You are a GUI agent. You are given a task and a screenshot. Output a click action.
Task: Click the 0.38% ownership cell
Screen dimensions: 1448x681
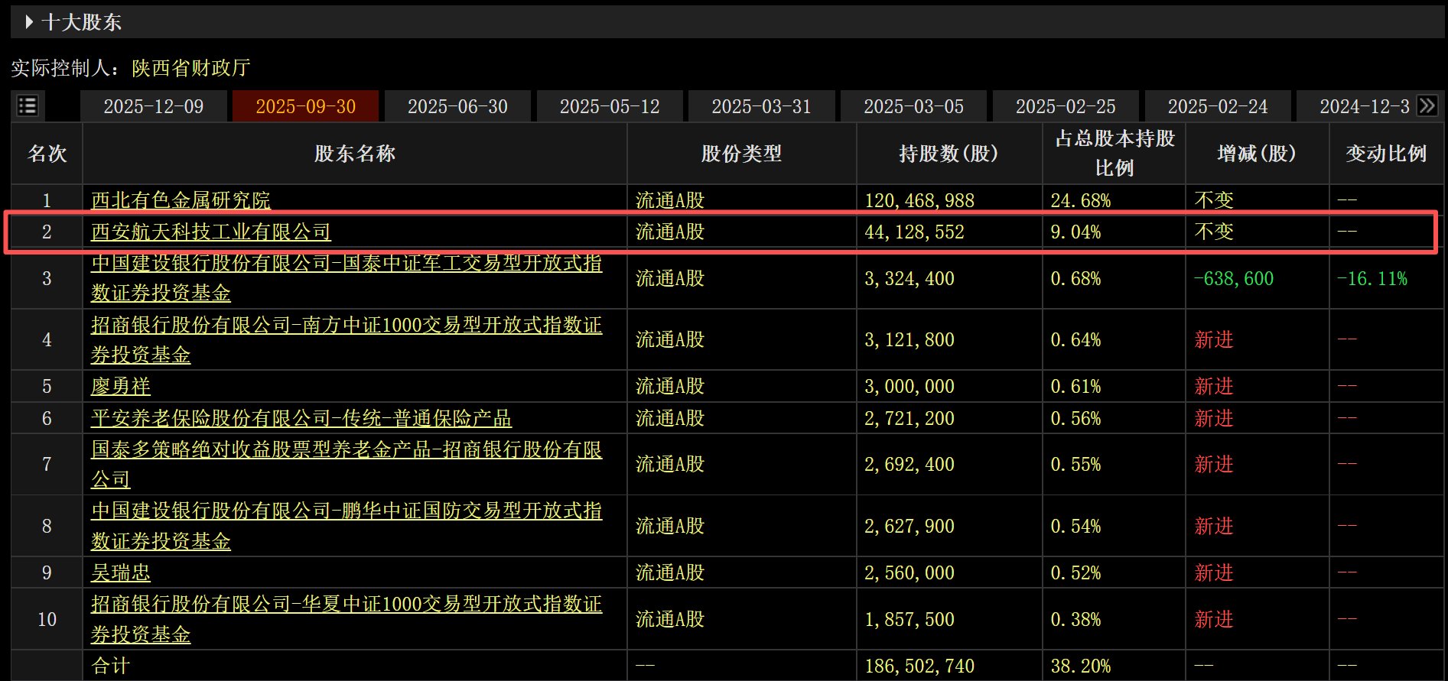click(x=1075, y=619)
